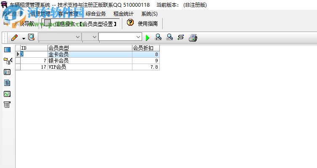This screenshot has width=317, height=168.
Task: Click the magnifier with plus icon
Action: click(158, 37)
